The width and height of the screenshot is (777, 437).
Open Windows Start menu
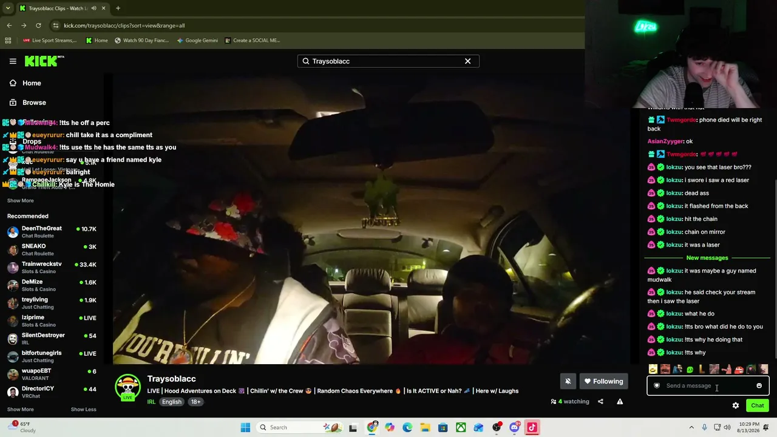click(245, 427)
